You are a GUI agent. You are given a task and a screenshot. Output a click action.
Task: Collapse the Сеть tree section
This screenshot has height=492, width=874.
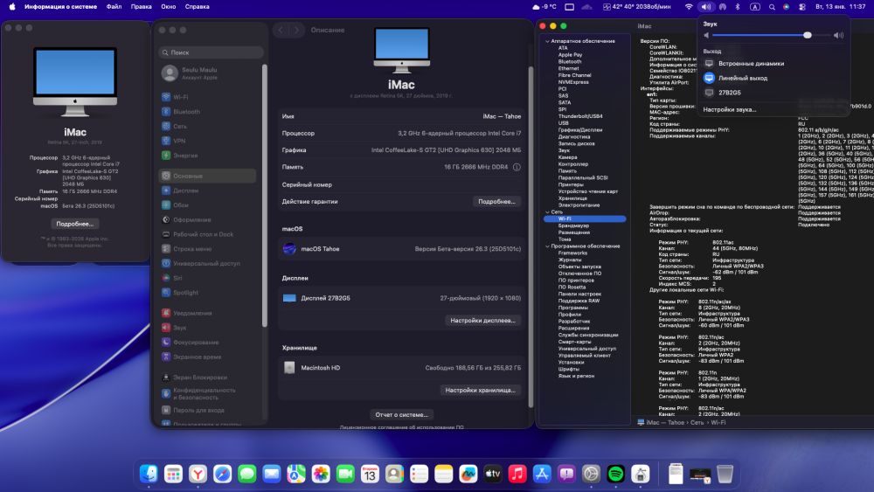[x=547, y=212]
